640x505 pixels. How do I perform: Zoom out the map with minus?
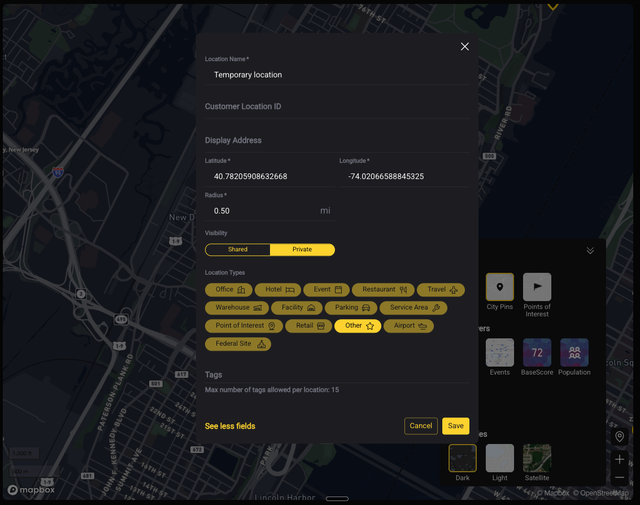click(620, 477)
